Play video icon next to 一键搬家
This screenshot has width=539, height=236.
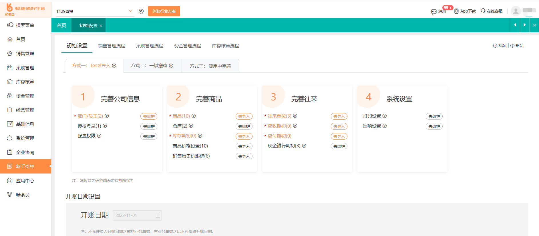[171, 66]
